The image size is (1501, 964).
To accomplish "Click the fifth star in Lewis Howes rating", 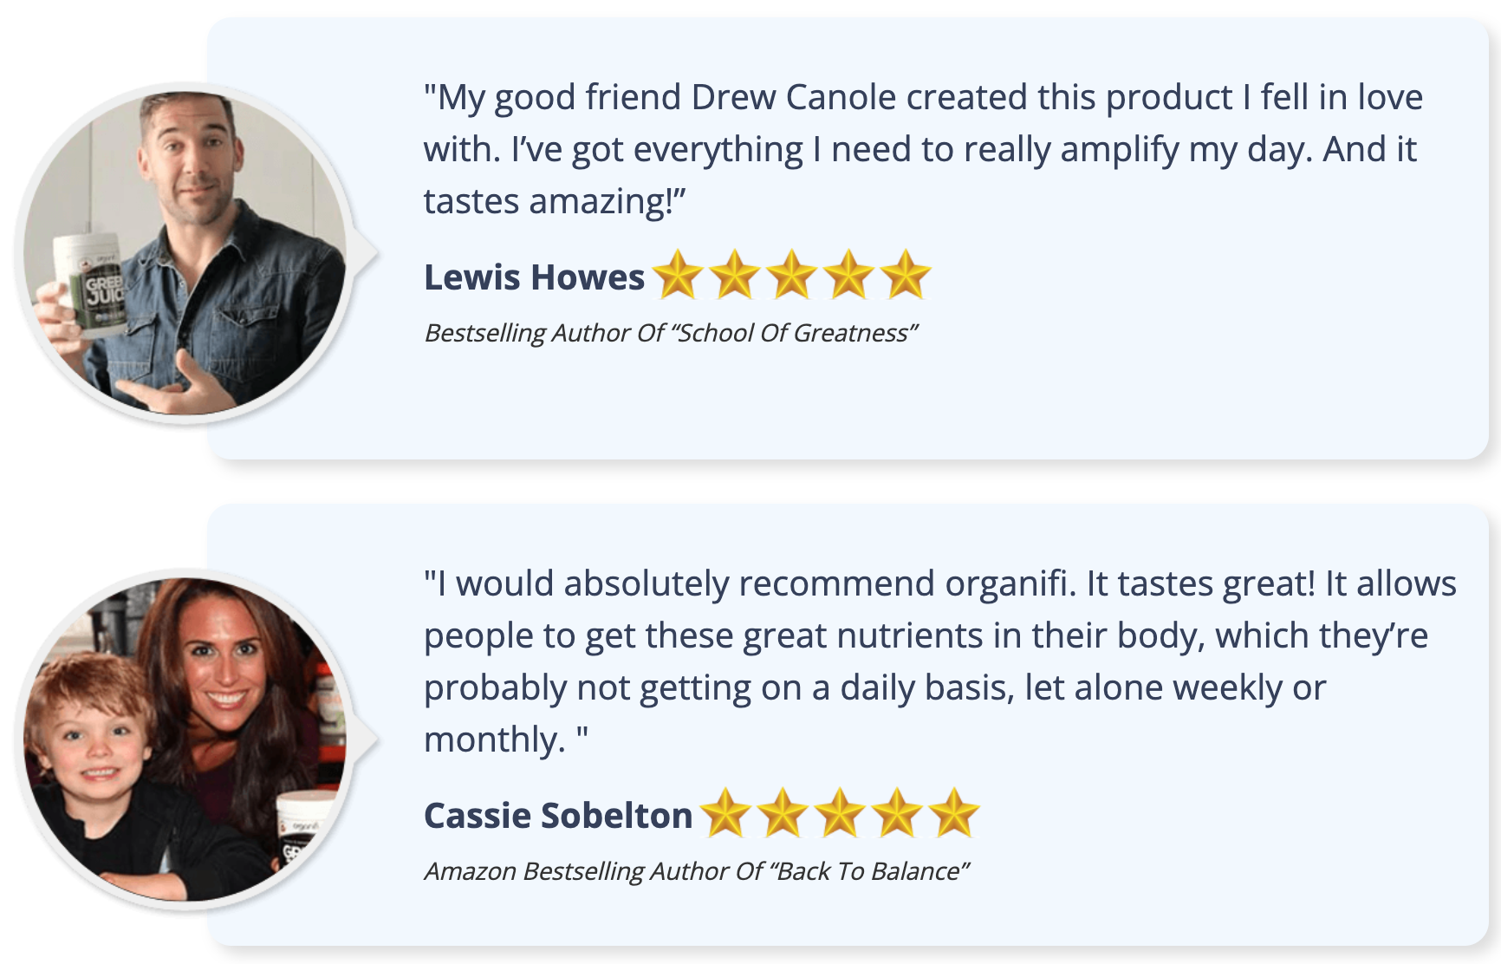I will coord(906,275).
